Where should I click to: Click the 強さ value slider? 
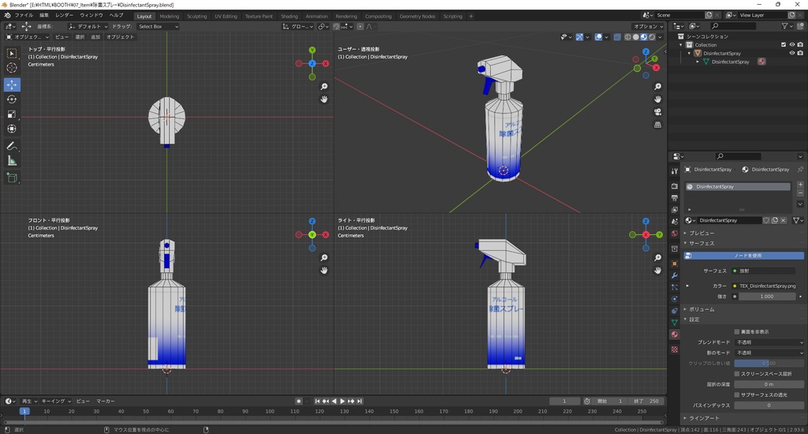point(767,297)
